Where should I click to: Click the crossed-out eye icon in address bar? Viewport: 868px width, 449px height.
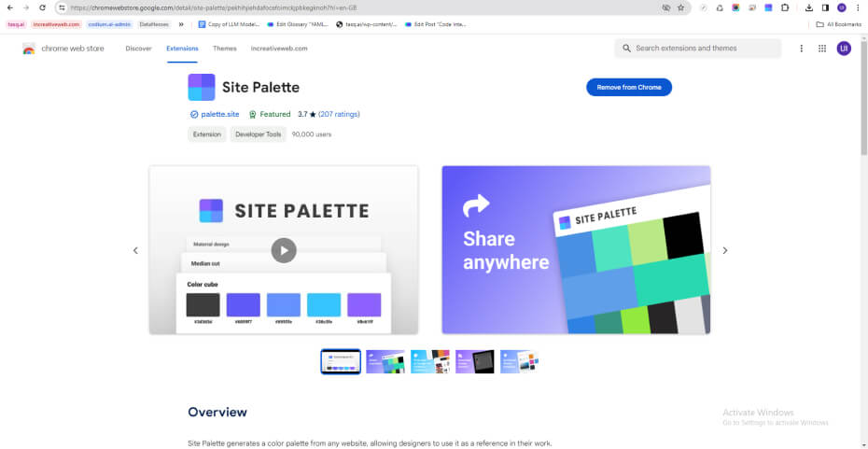point(666,7)
